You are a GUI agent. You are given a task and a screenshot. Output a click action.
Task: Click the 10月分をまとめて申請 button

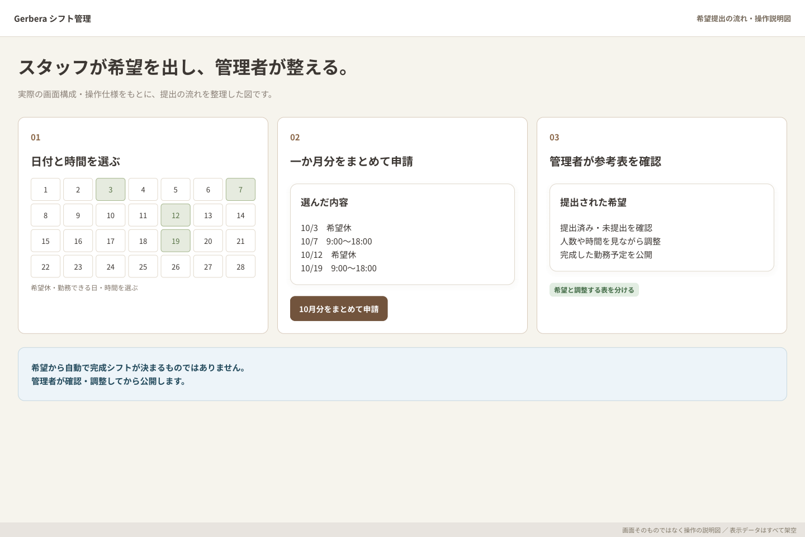pos(339,309)
